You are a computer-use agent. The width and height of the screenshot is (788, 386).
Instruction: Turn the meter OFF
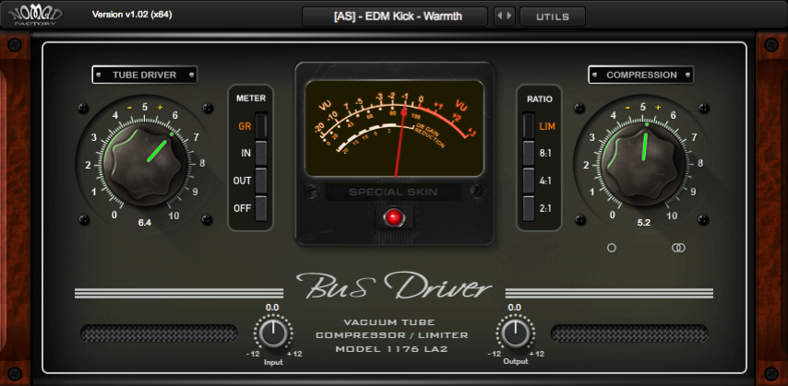tap(261, 208)
